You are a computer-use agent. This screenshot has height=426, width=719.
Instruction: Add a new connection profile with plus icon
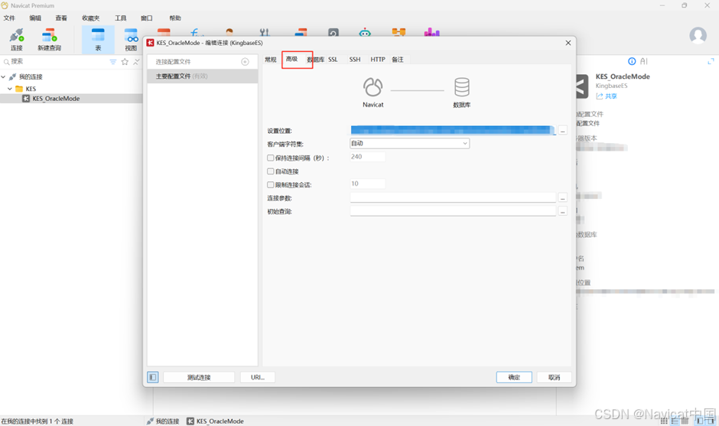(x=245, y=61)
